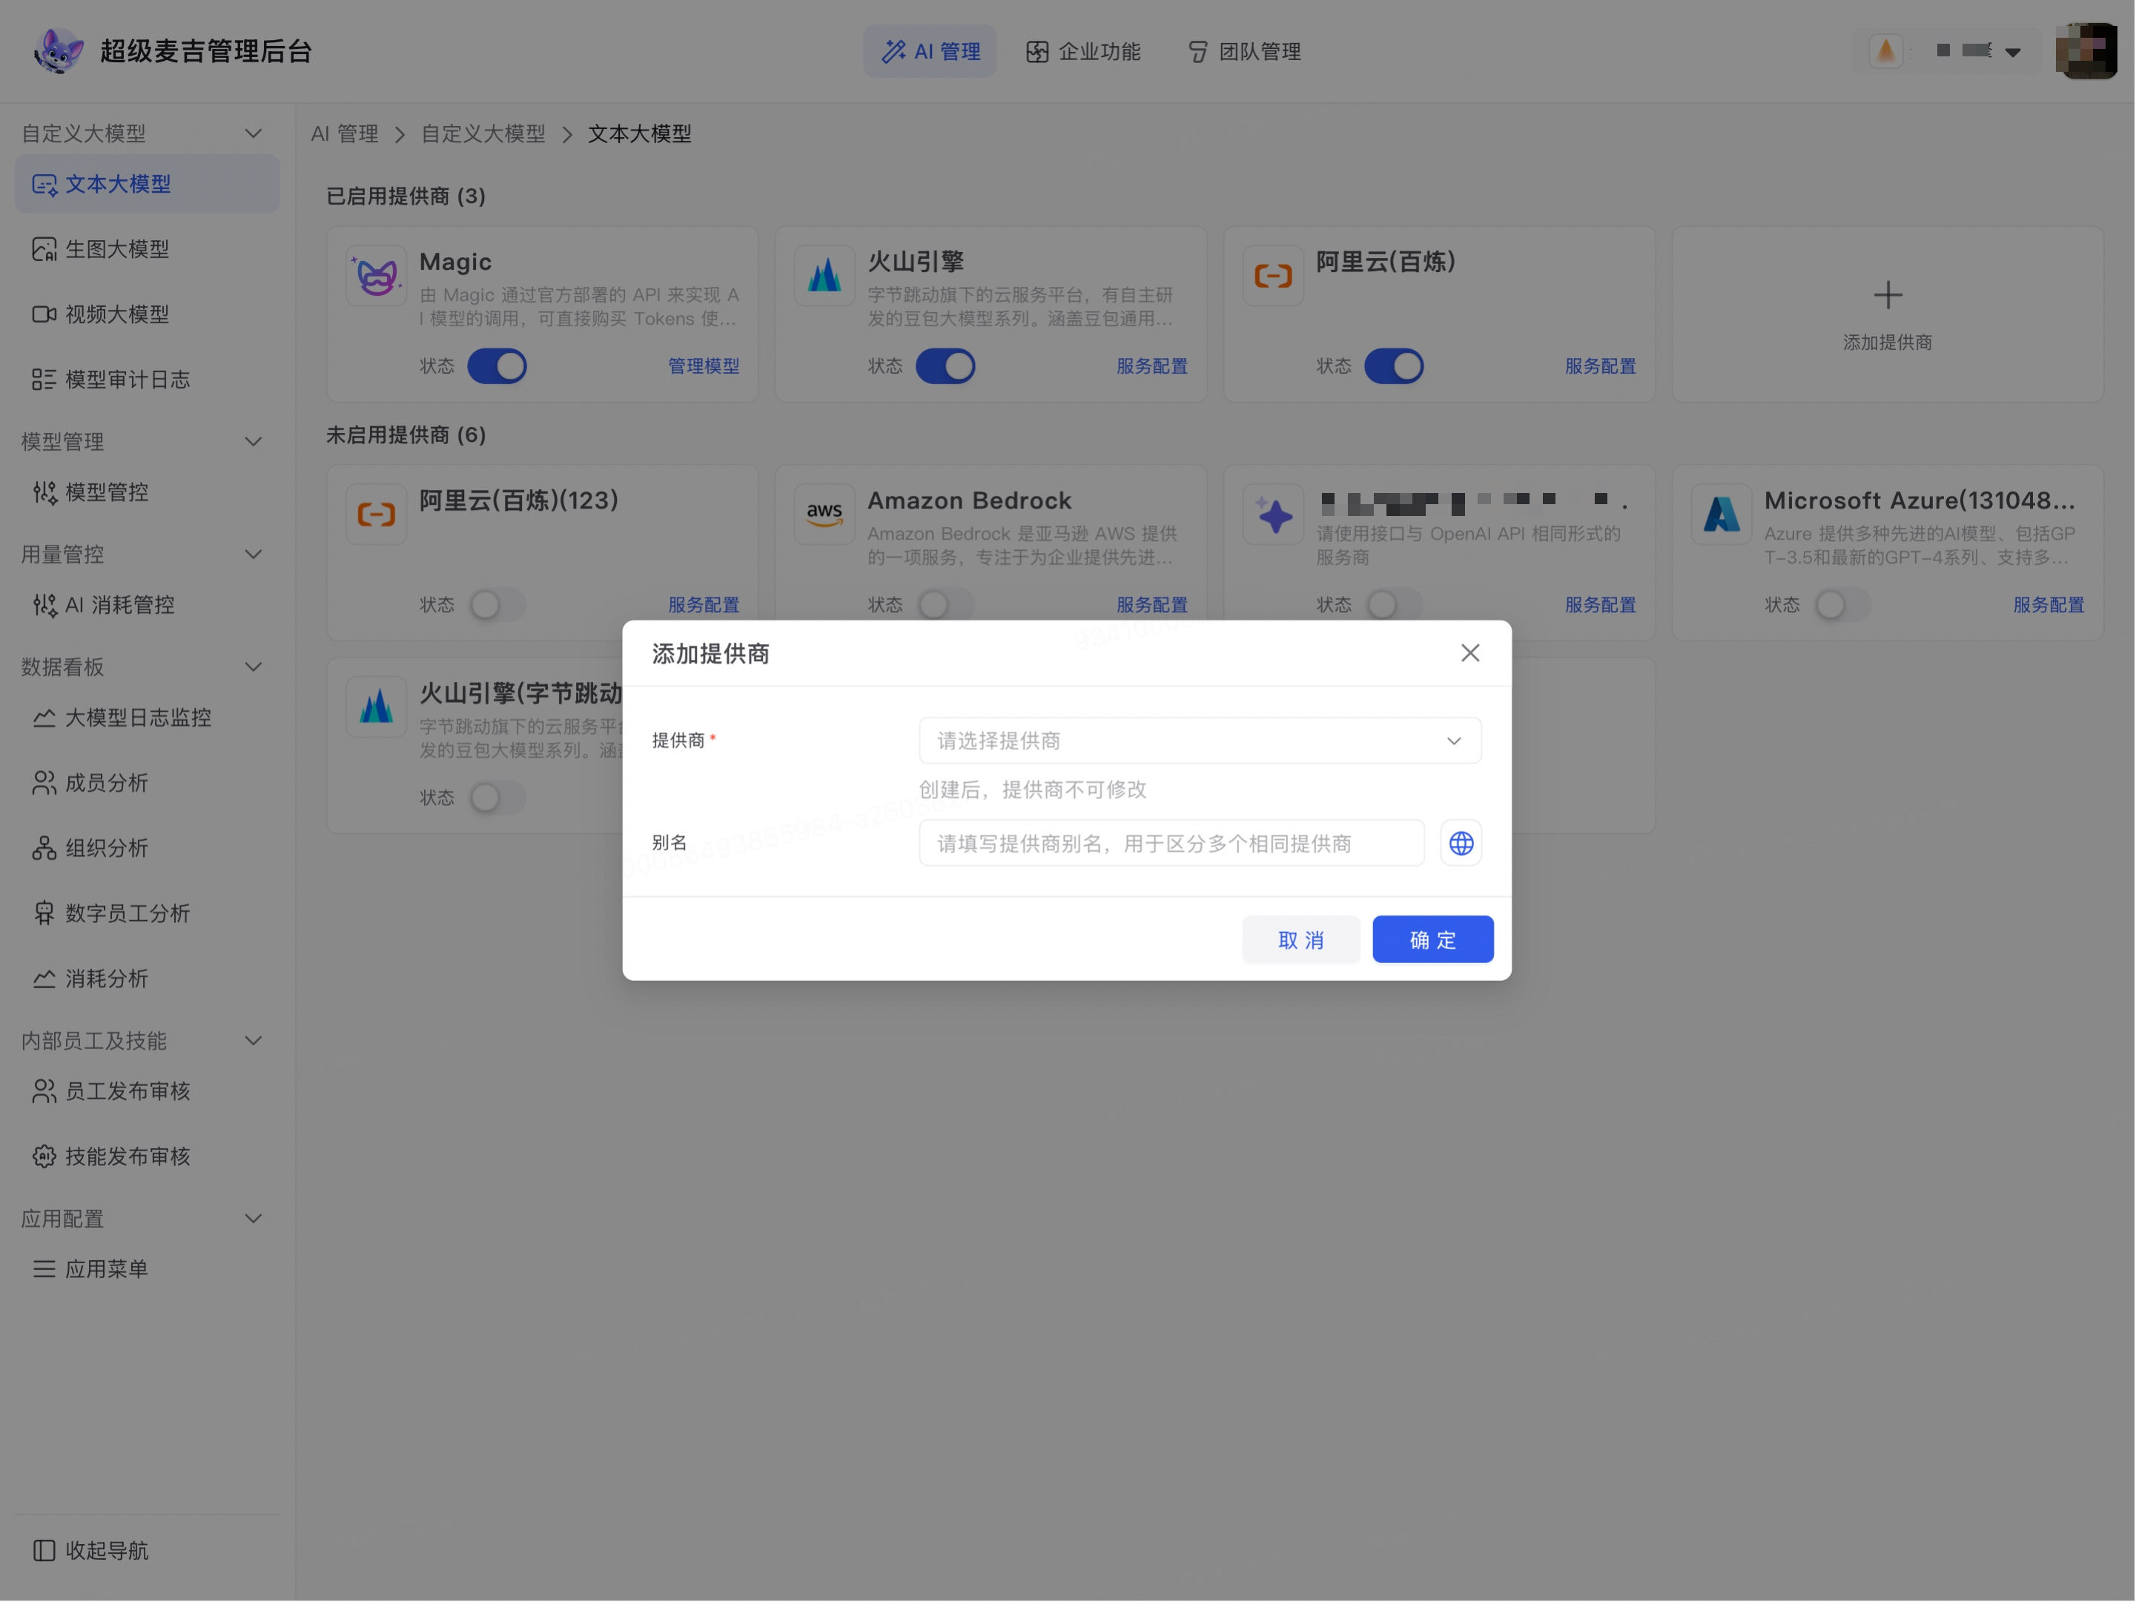Viewport: 2136px width, 1602px height.
Task: Open 服务配置 on Microsoft Azure card
Action: (x=2049, y=606)
